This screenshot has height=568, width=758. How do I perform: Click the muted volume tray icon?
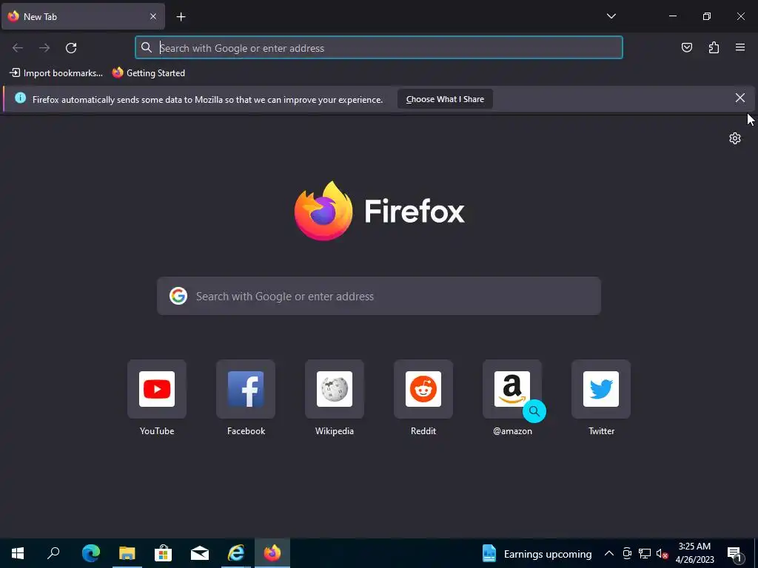point(662,553)
